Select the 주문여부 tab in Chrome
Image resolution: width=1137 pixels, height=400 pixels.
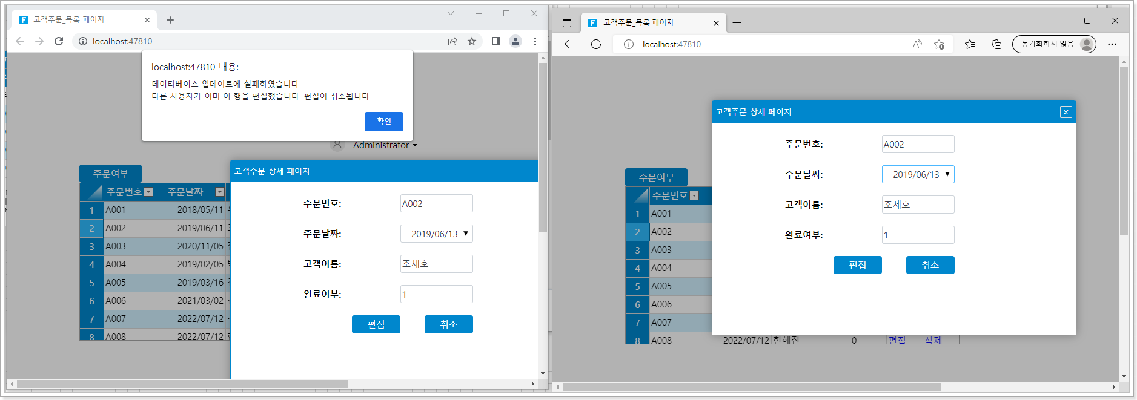click(x=110, y=174)
